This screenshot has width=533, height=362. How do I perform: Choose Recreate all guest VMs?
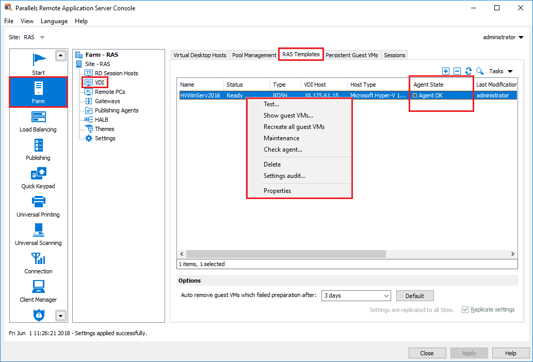coord(299,127)
